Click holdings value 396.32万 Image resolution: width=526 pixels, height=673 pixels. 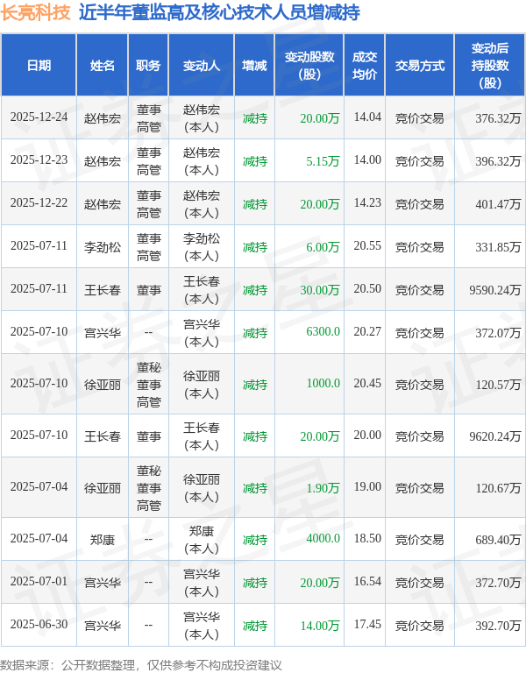click(498, 161)
